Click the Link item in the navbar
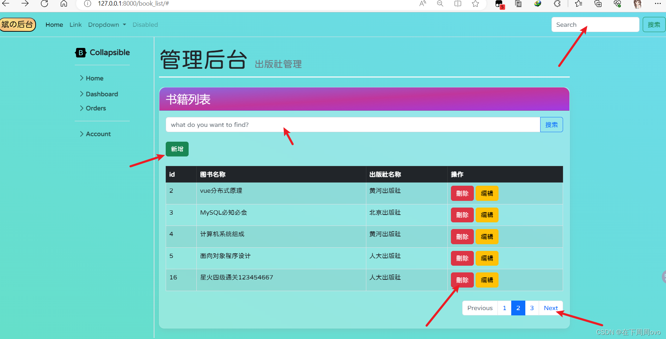666x339 pixels. 75,25
